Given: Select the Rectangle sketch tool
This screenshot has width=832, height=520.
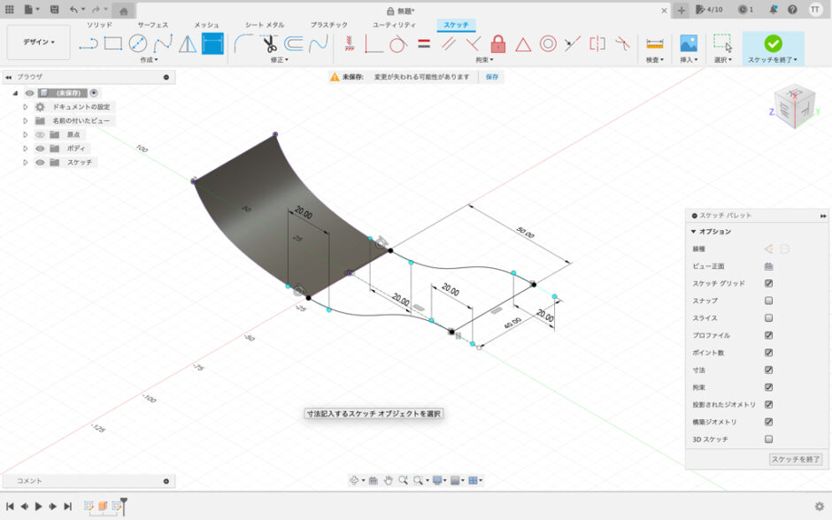Looking at the screenshot, I should pyautogui.click(x=112, y=43).
